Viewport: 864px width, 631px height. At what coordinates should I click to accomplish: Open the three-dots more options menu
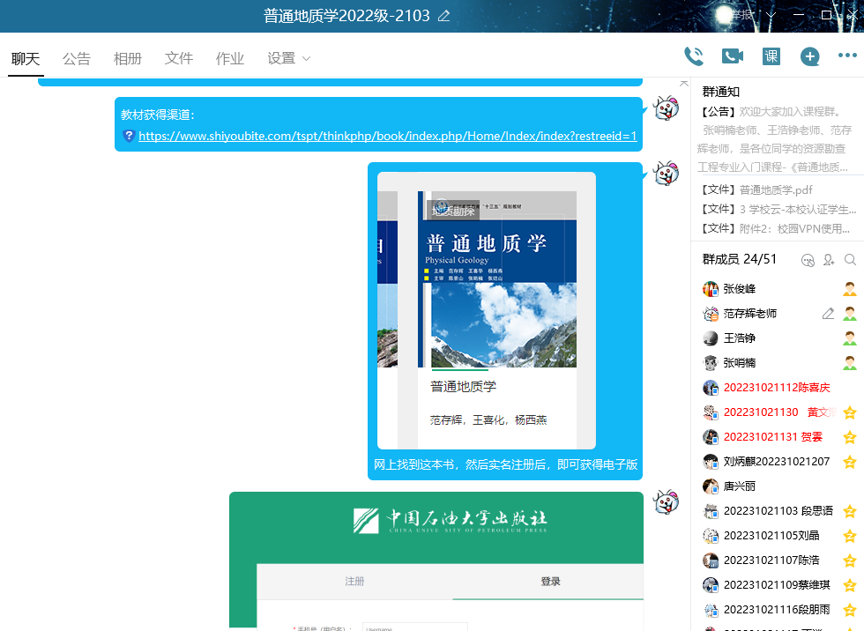pyautogui.click(x=847, y=56)
